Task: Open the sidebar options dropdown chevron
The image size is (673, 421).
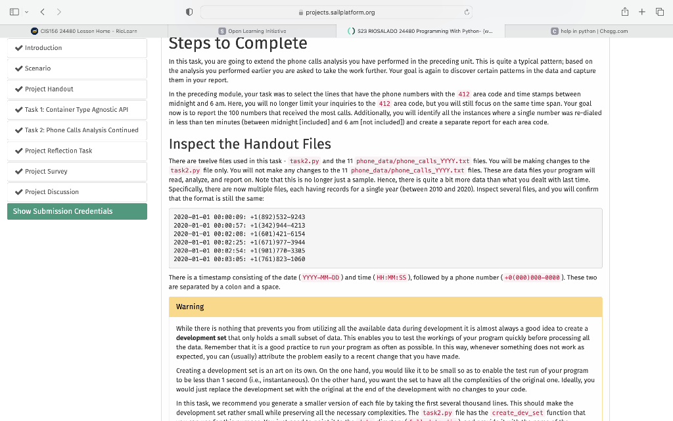Action: 27,11
